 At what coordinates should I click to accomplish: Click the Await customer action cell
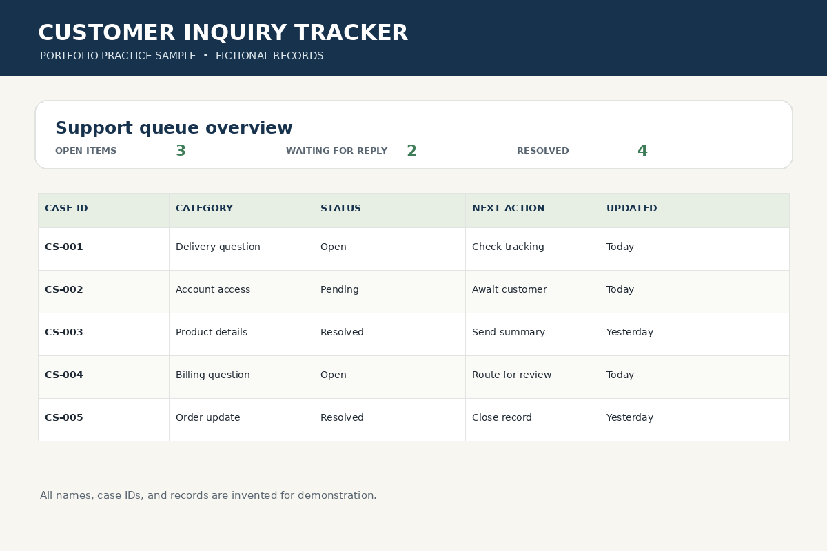[x=532, y=291]
